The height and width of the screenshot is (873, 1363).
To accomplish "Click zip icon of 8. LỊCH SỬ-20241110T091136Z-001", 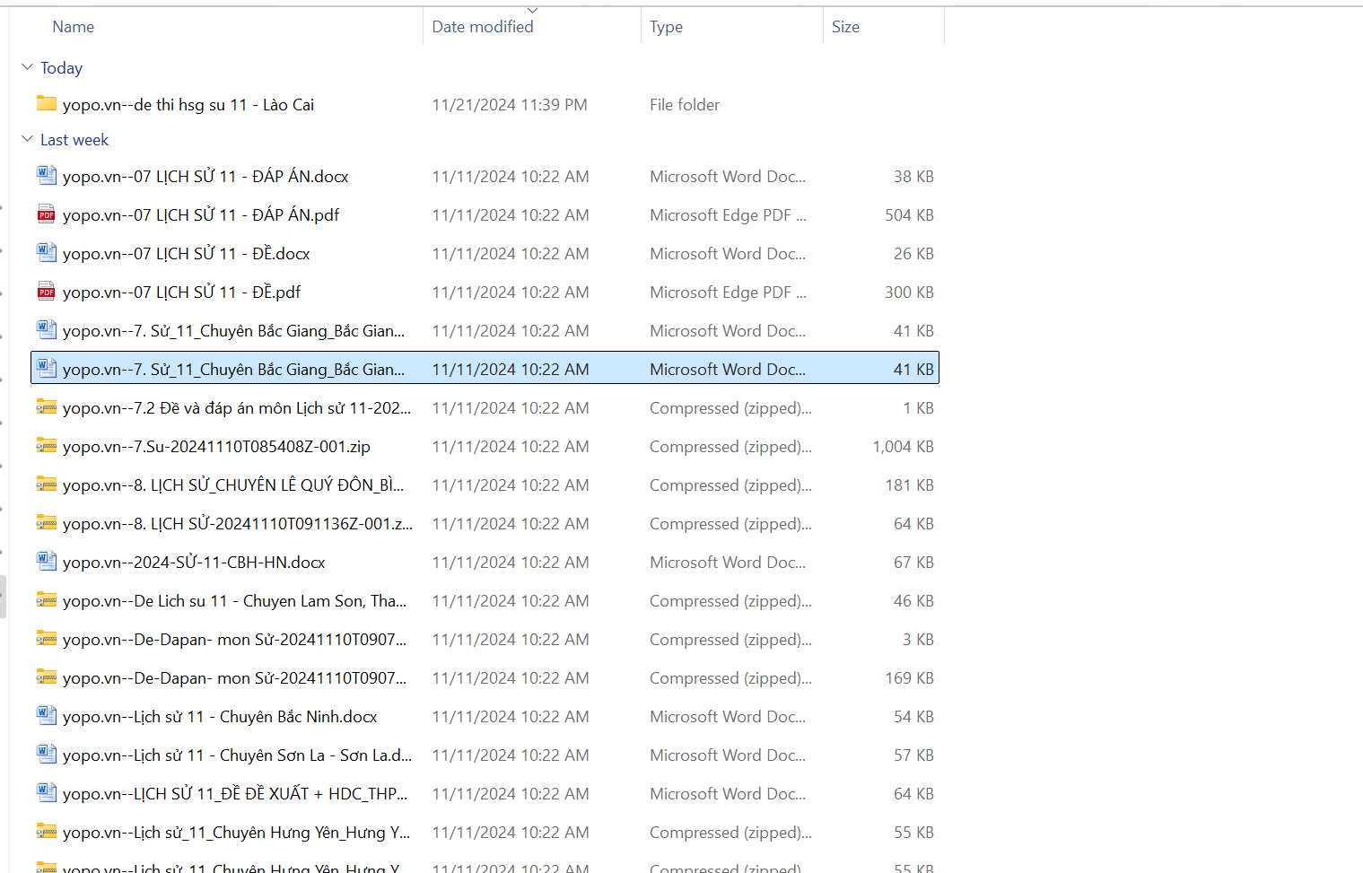I will coord(47,523).
